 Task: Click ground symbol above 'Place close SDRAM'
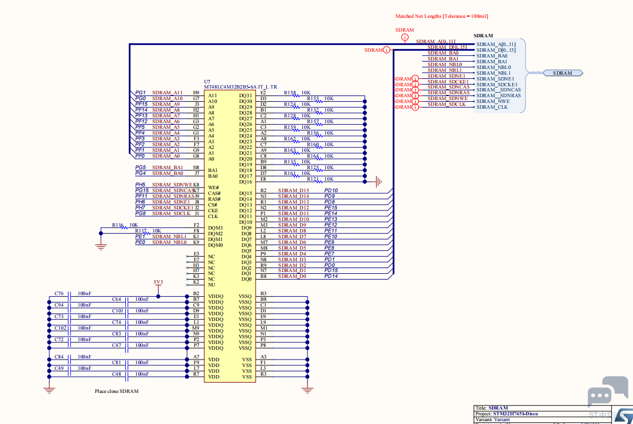coord(49,389)
